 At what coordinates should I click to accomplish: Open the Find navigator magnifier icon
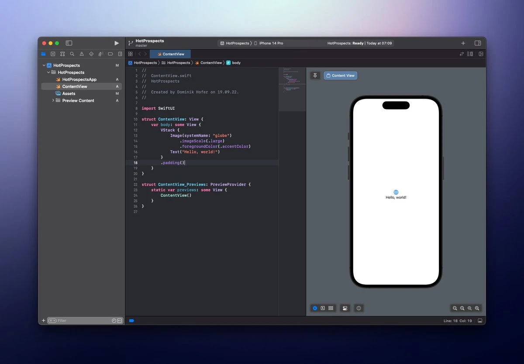[72, 54]
